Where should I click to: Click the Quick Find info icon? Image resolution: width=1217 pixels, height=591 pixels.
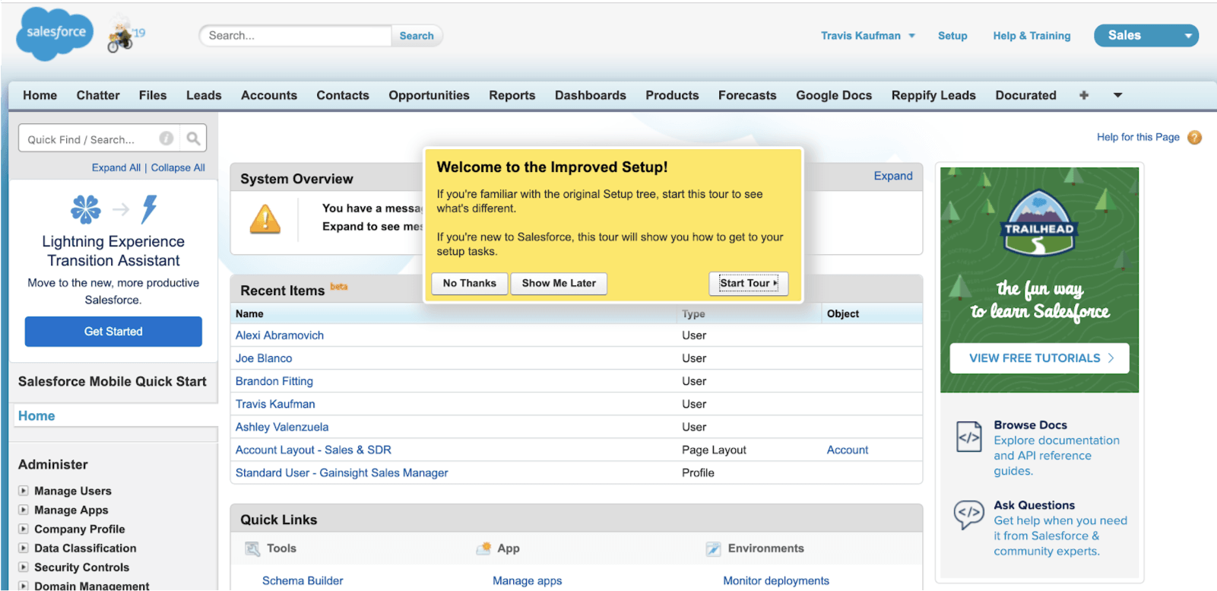(166, 138)
